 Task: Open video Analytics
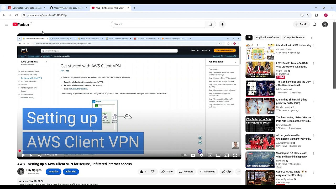tap(54, 172)
